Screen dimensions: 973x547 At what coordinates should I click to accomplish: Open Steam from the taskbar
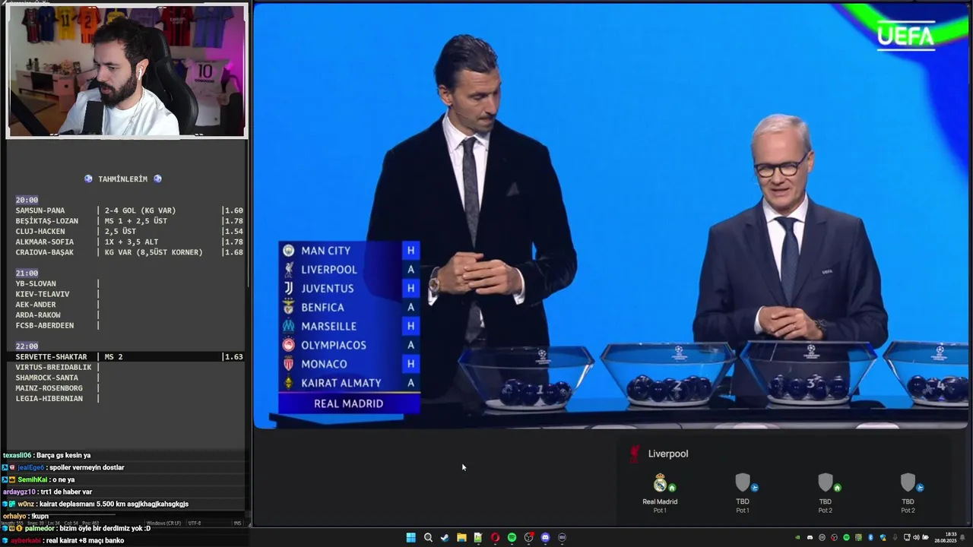[445, 537]
